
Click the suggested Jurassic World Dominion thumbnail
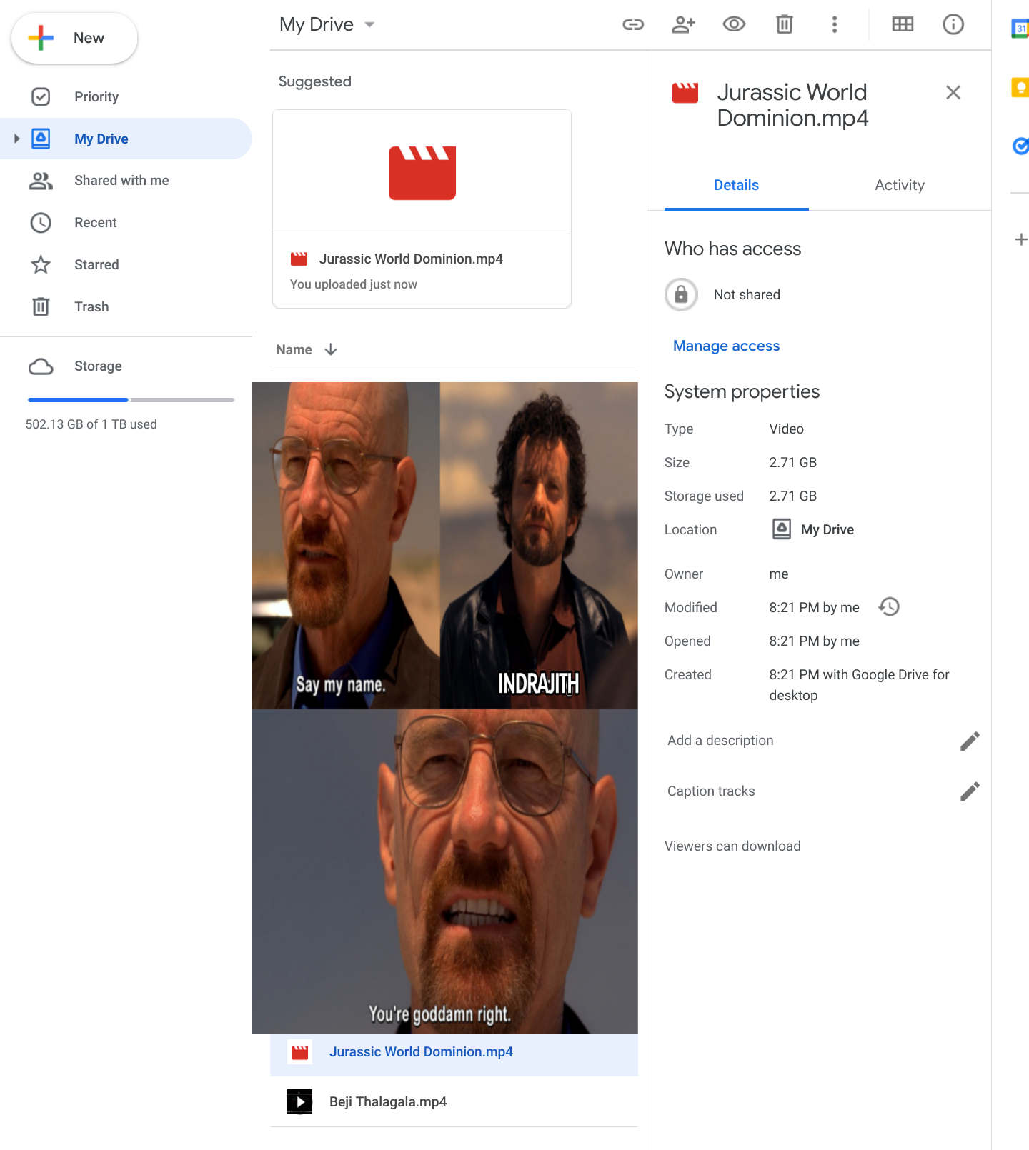(422, 172)
